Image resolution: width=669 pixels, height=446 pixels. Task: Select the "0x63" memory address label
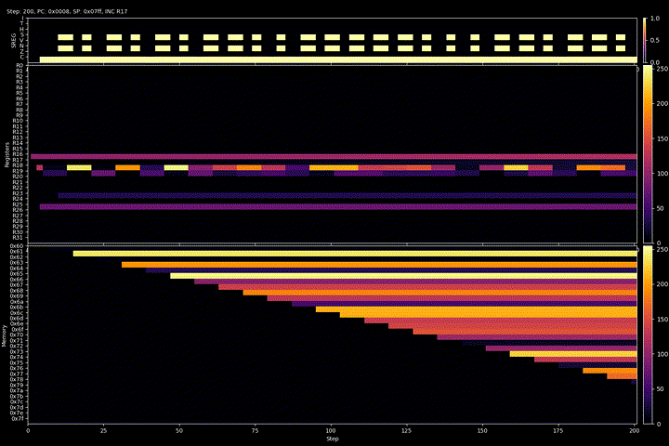[17, 262]
